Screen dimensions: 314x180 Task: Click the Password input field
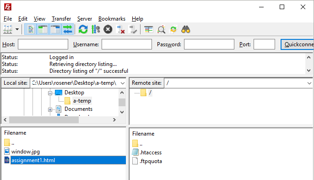tap(209, 44)
